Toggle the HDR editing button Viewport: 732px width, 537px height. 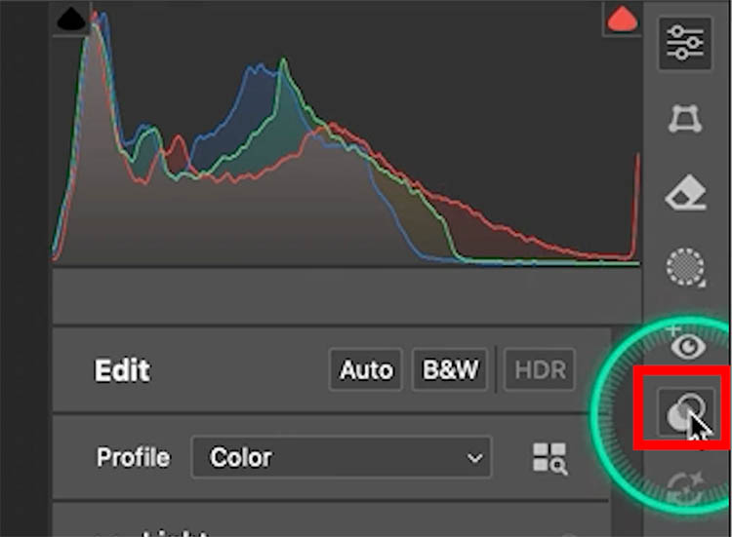pyautogui.click(x=540, y=370)
